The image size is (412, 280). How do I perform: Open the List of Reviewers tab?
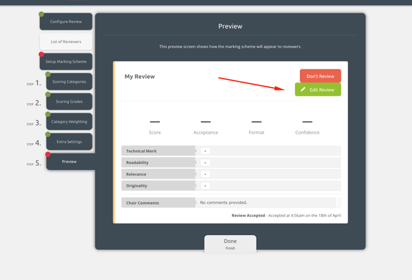click(66, 42)
